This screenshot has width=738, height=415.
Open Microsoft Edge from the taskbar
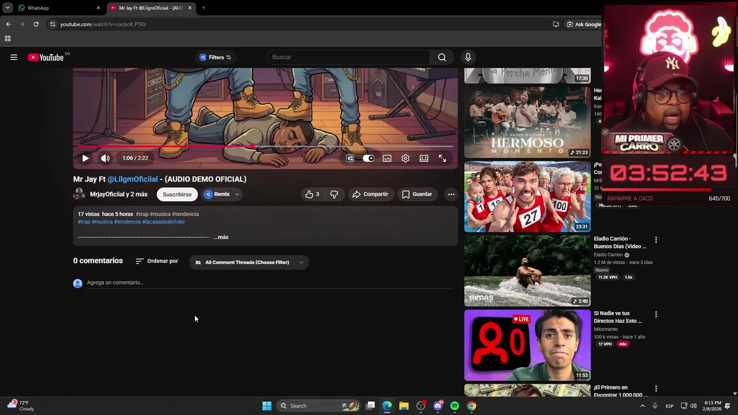387,406
